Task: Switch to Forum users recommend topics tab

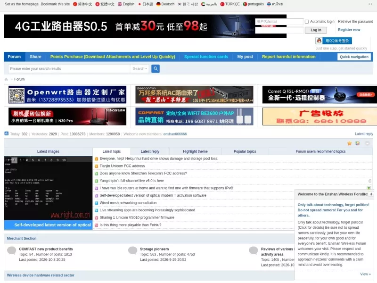Action: 320,151
